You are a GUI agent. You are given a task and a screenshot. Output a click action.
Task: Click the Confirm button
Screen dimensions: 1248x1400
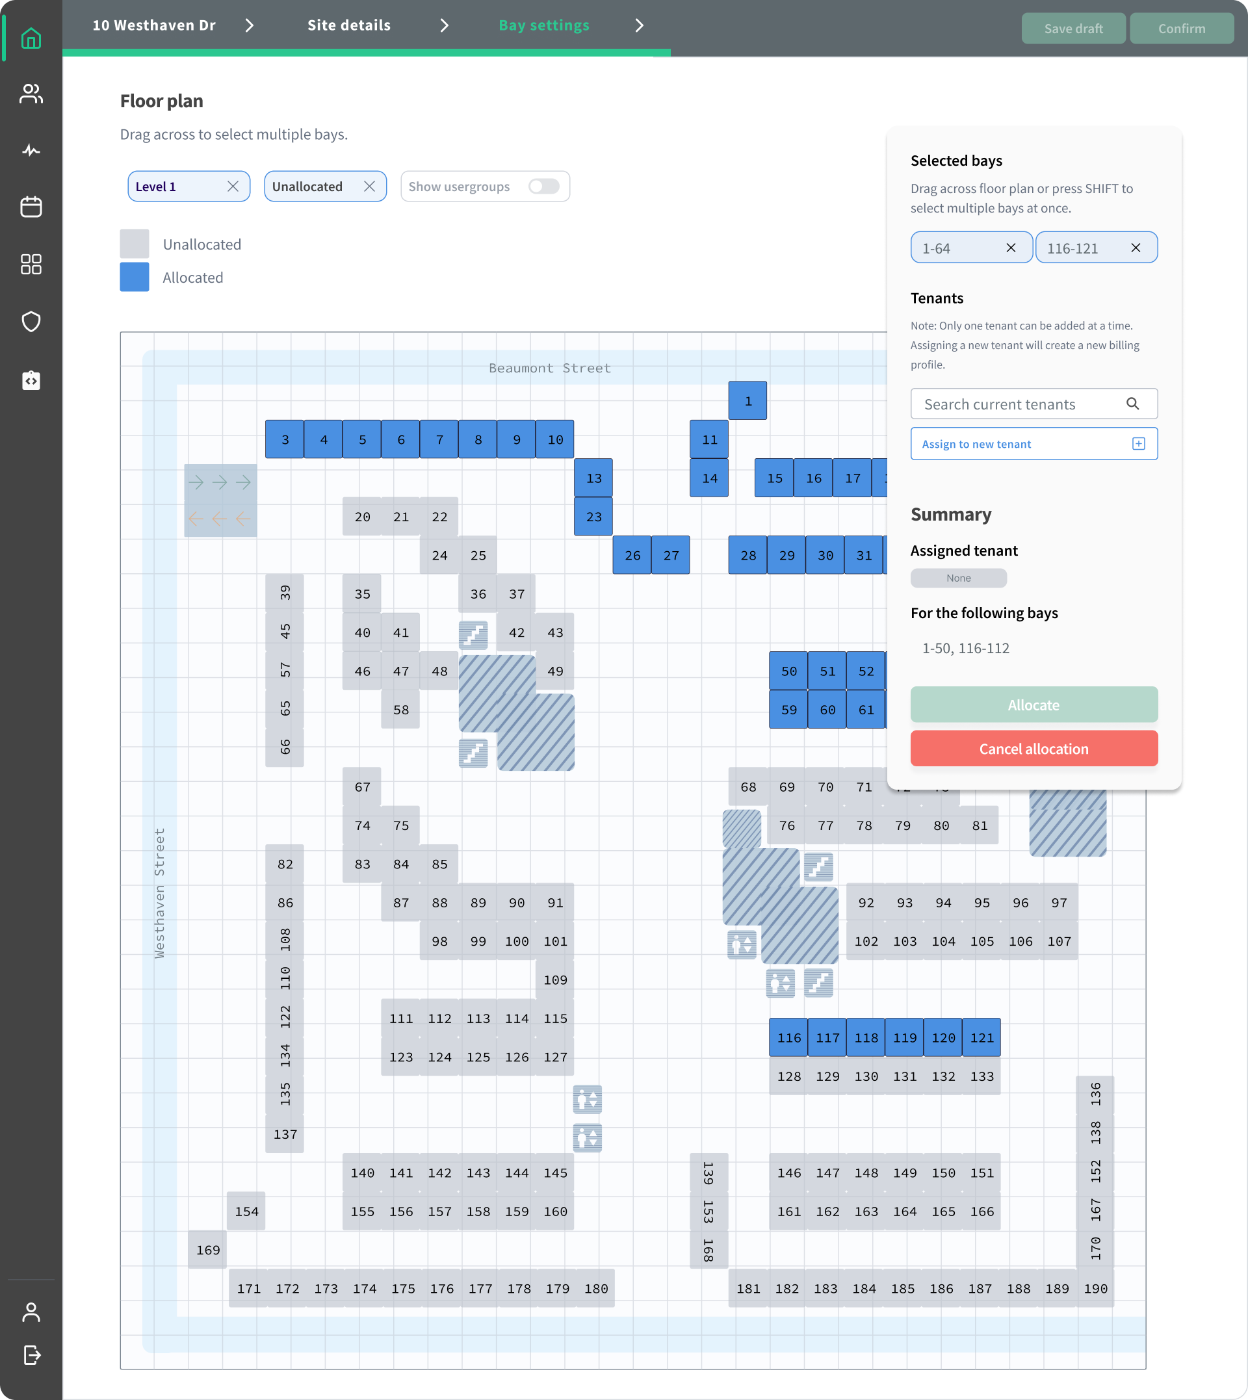[1182, 28]
